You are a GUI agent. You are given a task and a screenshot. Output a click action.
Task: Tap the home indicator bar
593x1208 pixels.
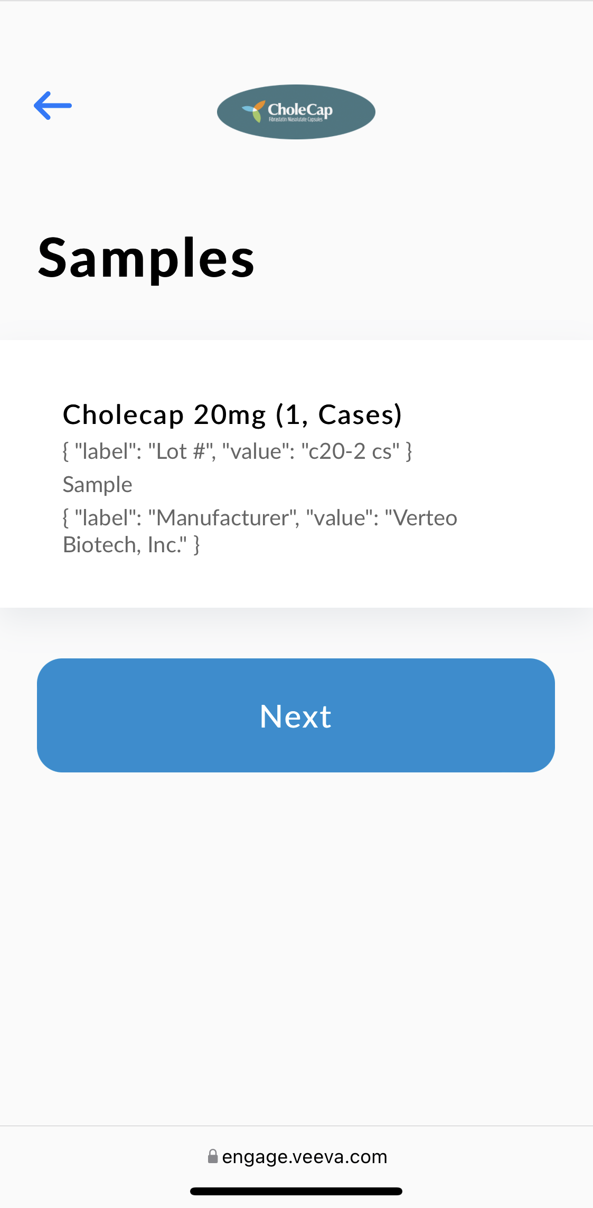coord(296,1191)
